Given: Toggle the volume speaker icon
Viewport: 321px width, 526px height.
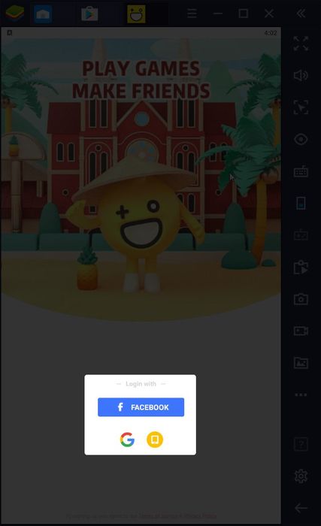Looking at the screenshot, I should [x=301, y=75].
